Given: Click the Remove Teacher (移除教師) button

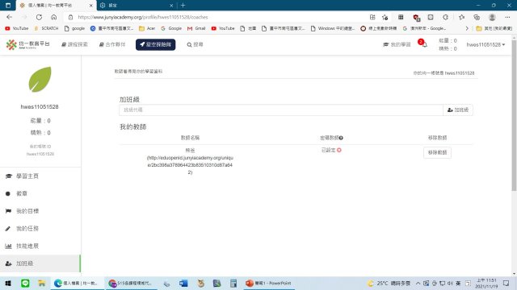Looking at the screenshot, I should pyautogui.click(x=437, y=152).
